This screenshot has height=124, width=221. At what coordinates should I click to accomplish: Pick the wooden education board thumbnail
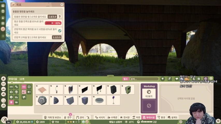tap(42, 90)
